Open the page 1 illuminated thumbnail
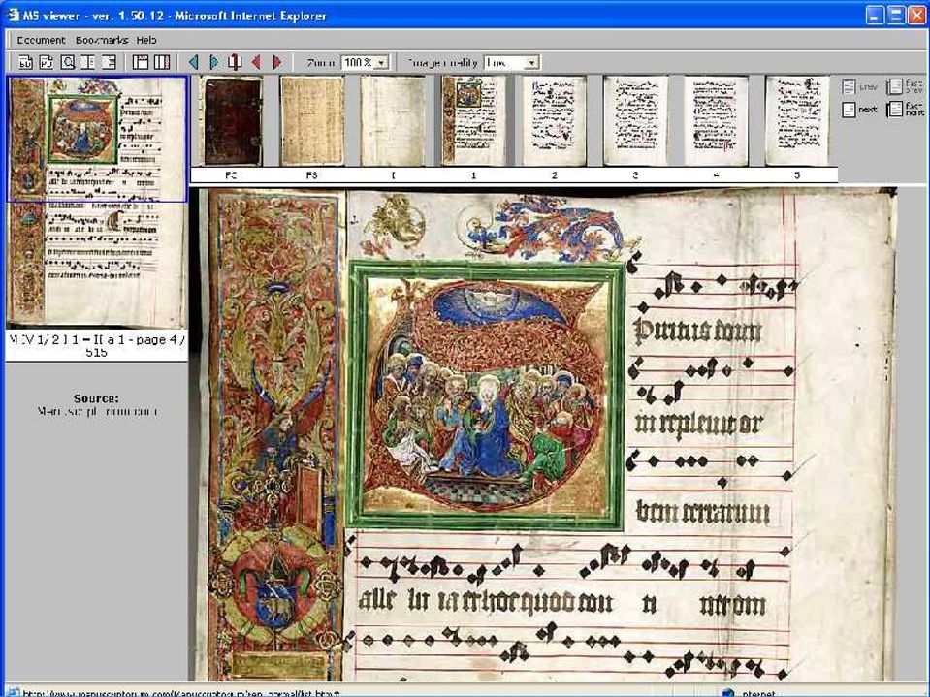 click(x=473, y=121)
